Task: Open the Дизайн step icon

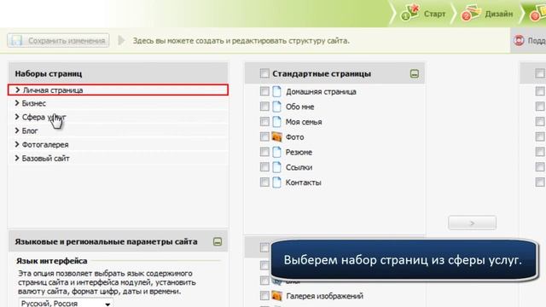Action: coord(471,14)
